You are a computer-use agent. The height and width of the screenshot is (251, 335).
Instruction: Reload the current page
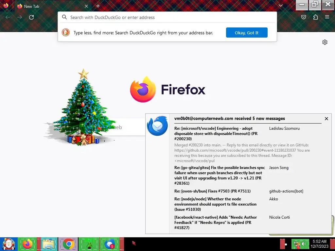pos(31,17)
